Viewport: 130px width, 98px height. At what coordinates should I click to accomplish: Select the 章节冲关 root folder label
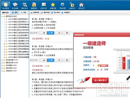11,16
